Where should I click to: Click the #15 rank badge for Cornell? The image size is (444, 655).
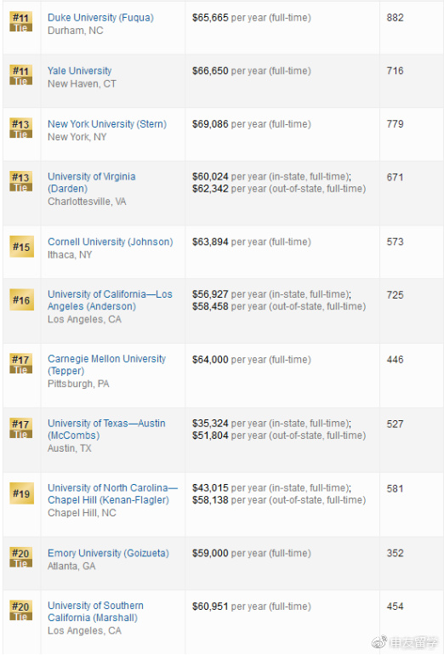pos(21,247)
